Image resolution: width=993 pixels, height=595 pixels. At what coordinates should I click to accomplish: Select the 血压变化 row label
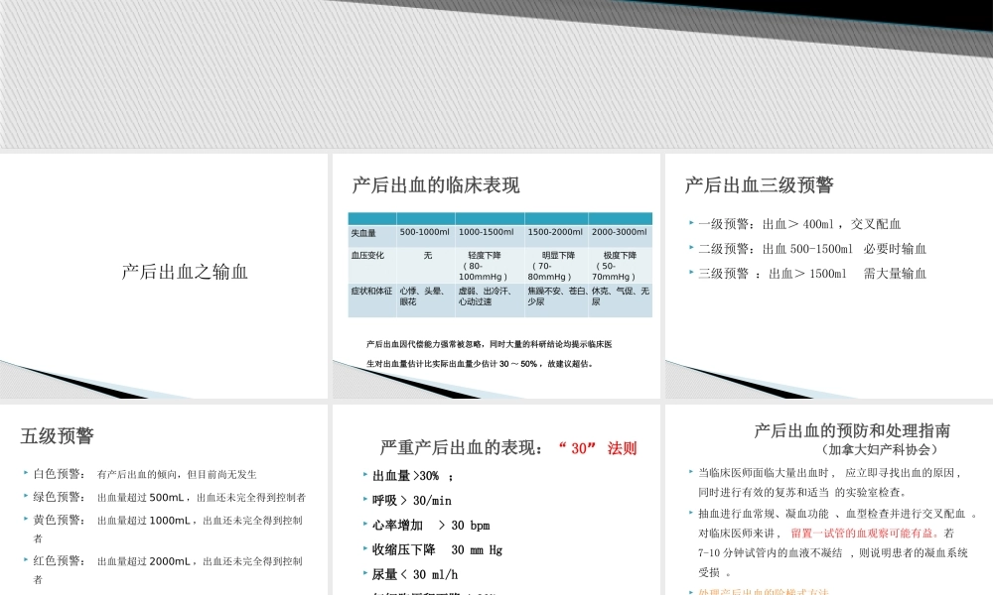[367, 255]
